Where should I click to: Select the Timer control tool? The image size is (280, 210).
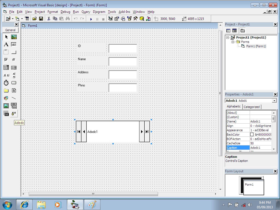click(6, 83)
